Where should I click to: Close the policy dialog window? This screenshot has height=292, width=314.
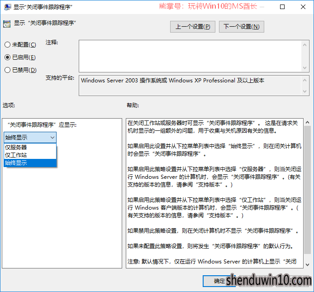tap(303, 7)
